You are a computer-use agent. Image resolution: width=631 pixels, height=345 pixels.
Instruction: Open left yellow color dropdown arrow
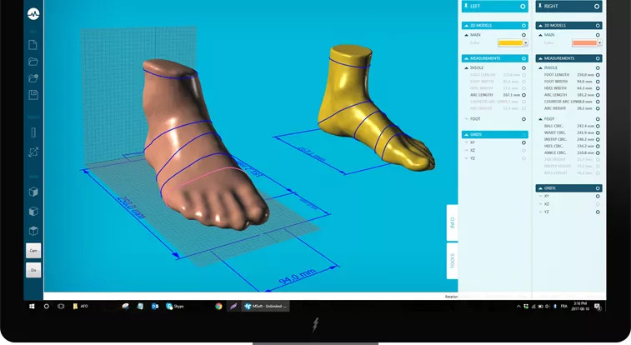coord(526,42)
